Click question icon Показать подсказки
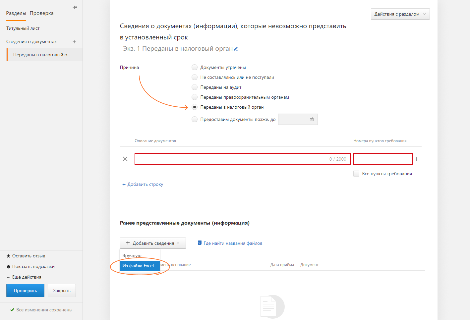This screenshot has height=320, width=470. tap(9, 267)
